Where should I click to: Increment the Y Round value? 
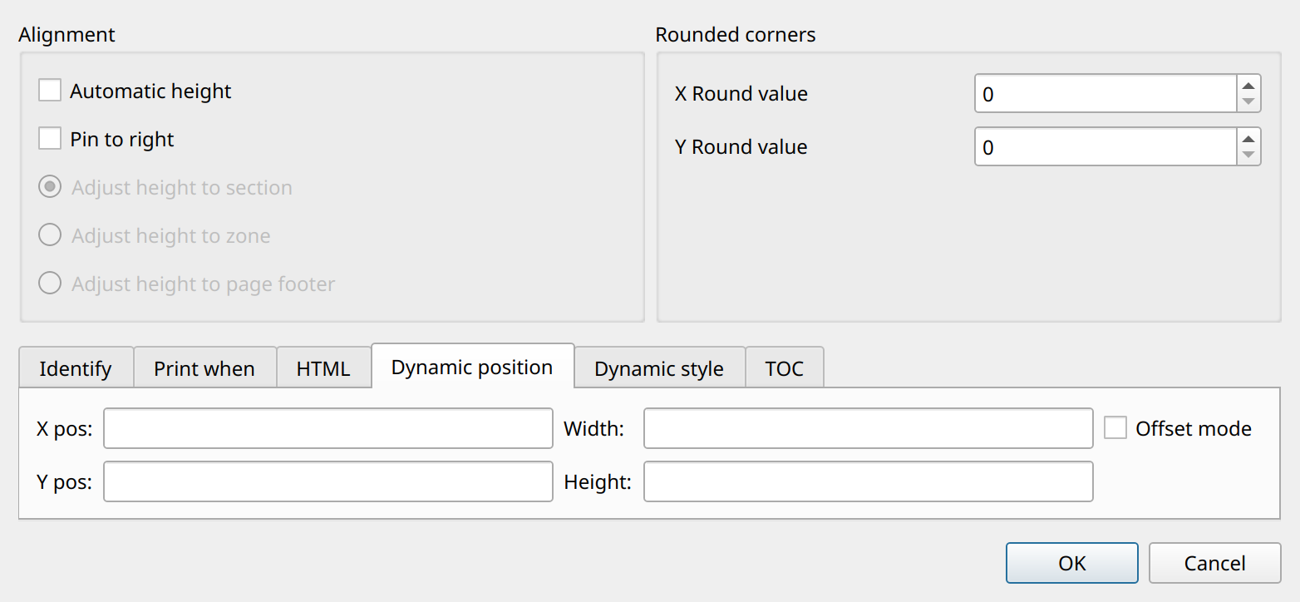tap(1248, 137)
